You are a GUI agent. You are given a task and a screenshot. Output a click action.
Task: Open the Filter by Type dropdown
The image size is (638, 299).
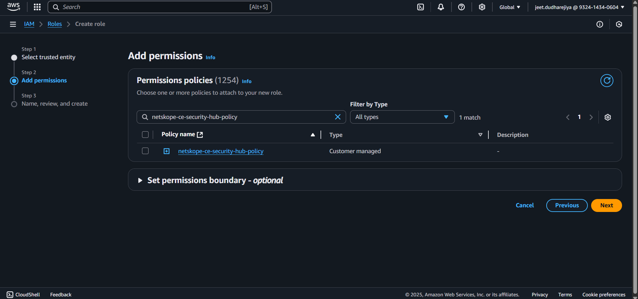402,117
